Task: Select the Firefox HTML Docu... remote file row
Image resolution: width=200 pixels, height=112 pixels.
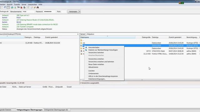Action: [x=140, y=54]
